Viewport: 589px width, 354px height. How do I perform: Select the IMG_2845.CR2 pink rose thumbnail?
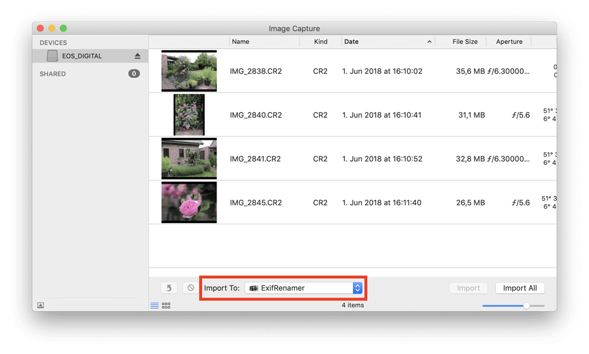pos(189,202)
